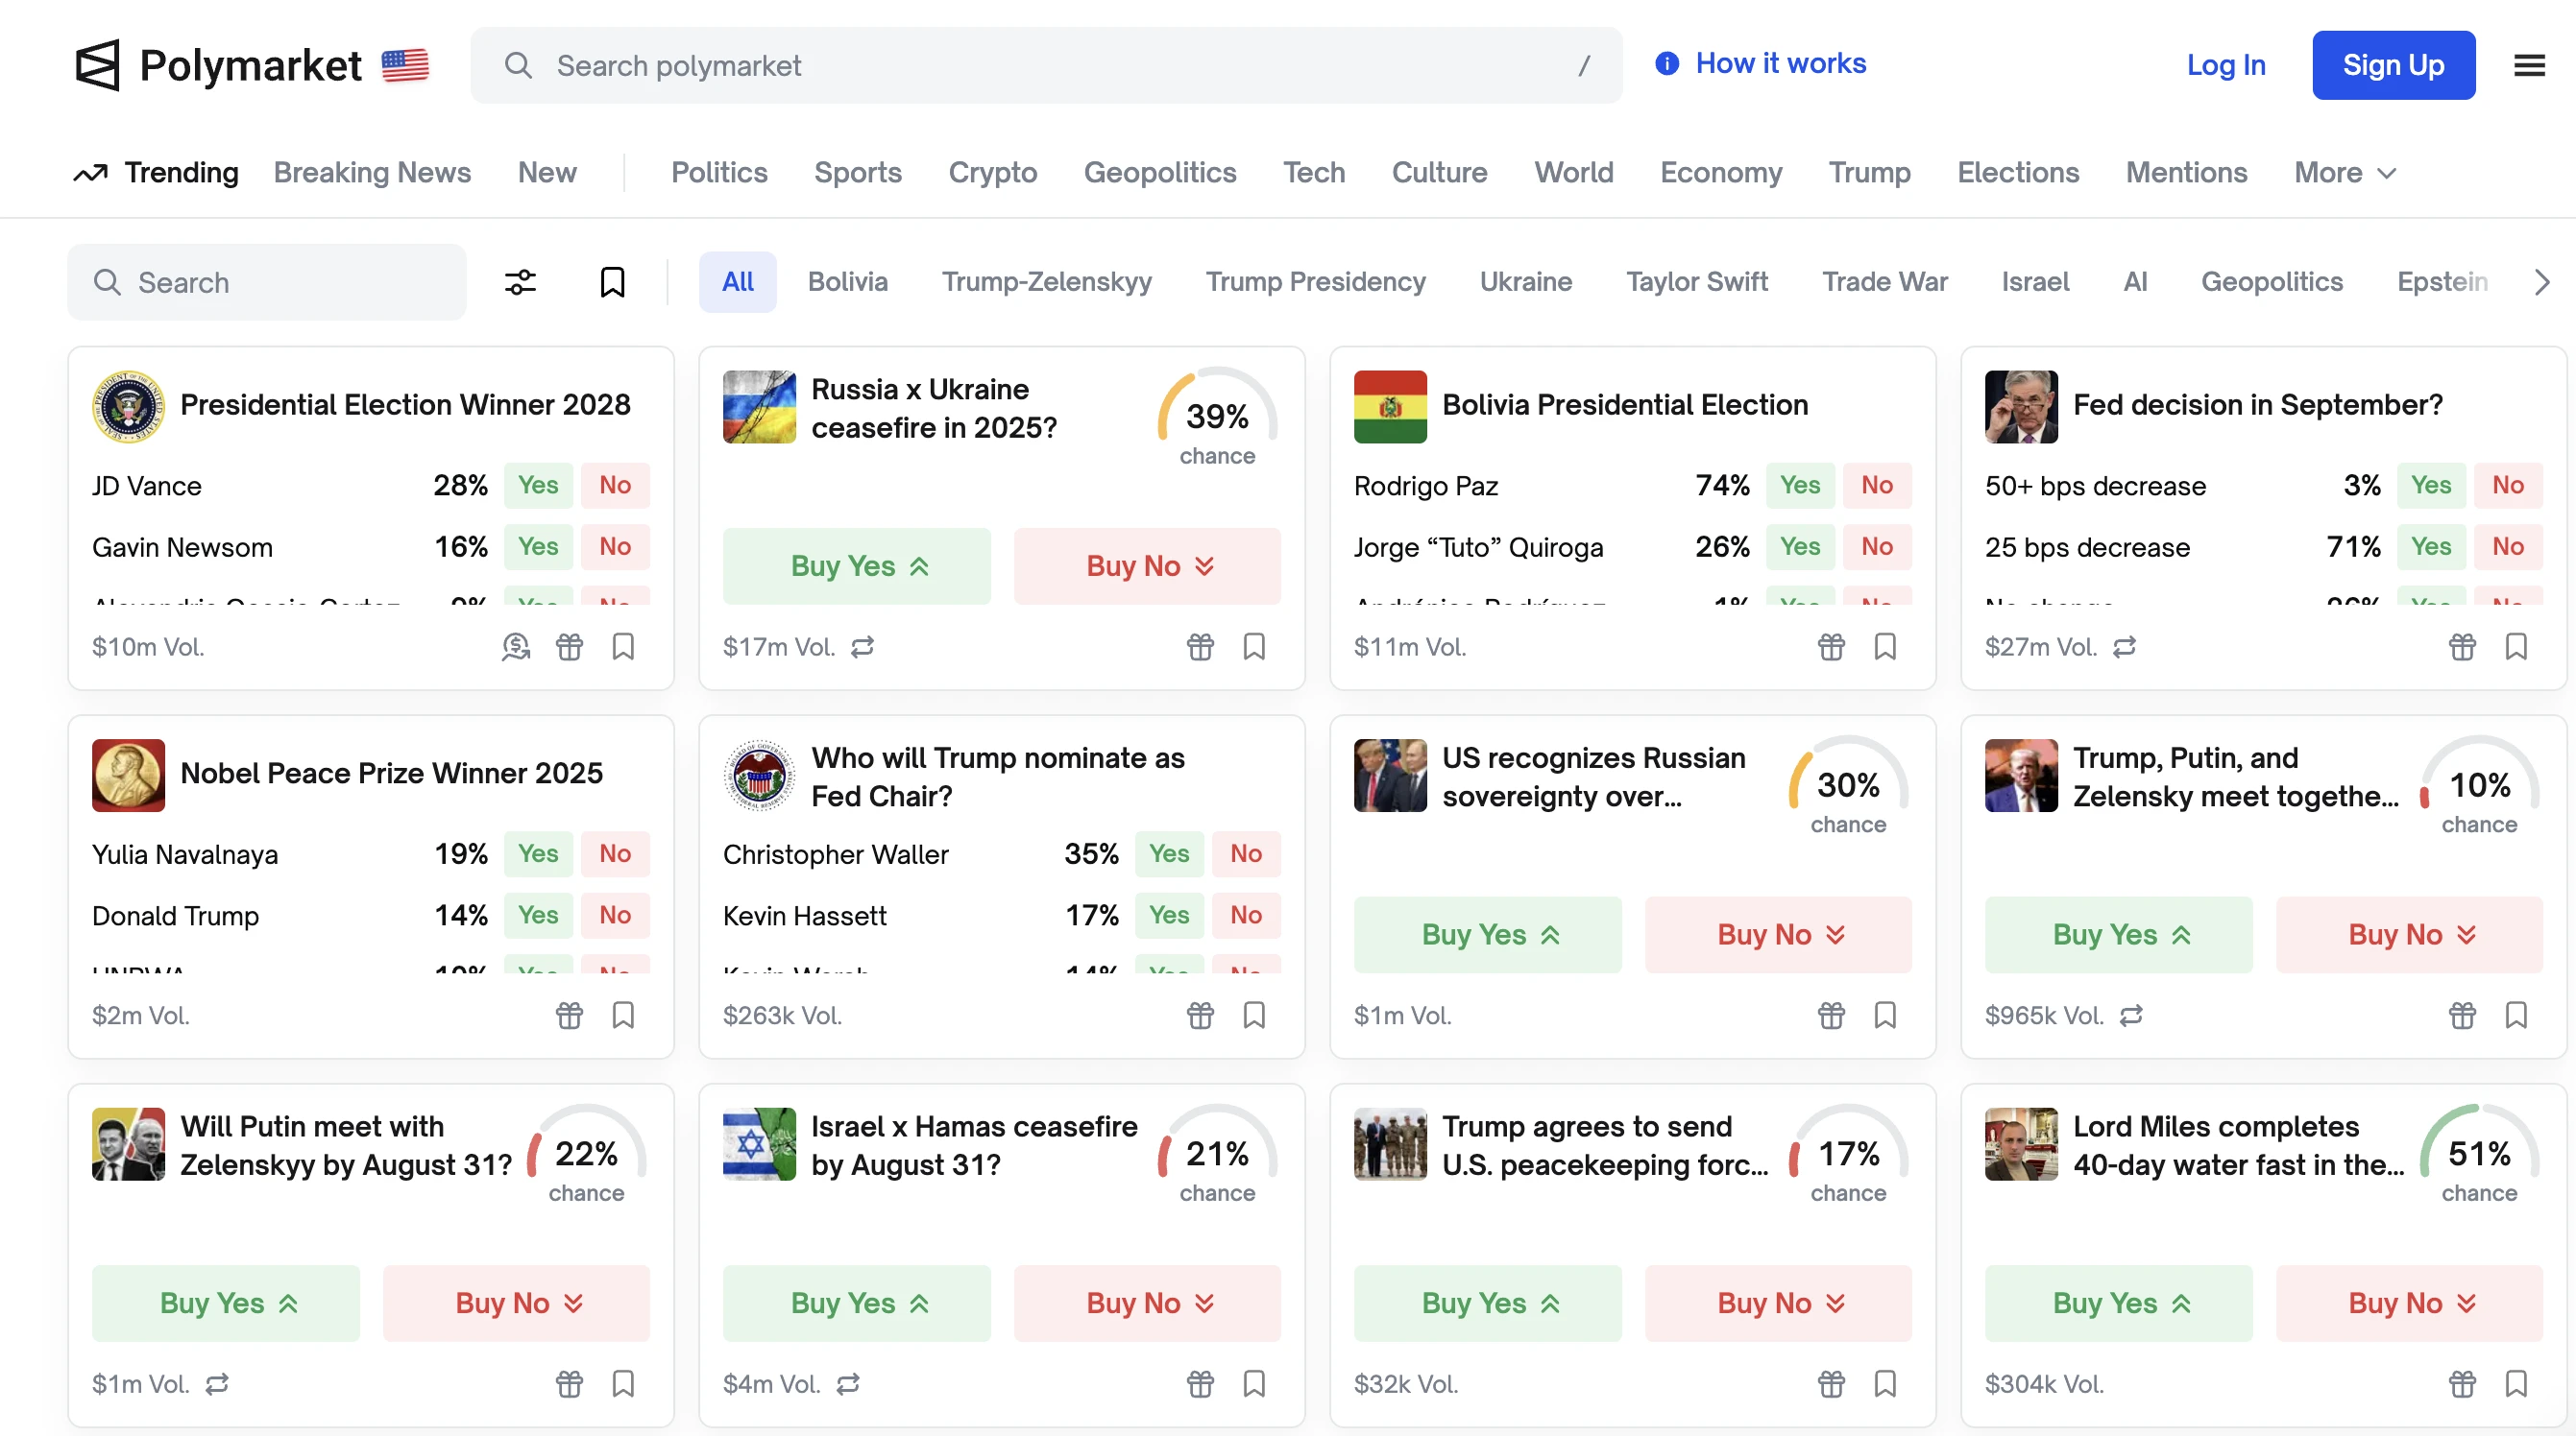The image size is (2576, 1436).
Task: Click gift icon on Israel x Hamas ceasefire card
Action: (1200, 1384)
